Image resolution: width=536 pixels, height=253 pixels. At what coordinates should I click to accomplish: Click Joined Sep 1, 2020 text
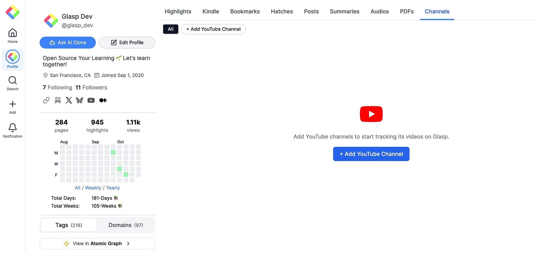coord(123,75)
